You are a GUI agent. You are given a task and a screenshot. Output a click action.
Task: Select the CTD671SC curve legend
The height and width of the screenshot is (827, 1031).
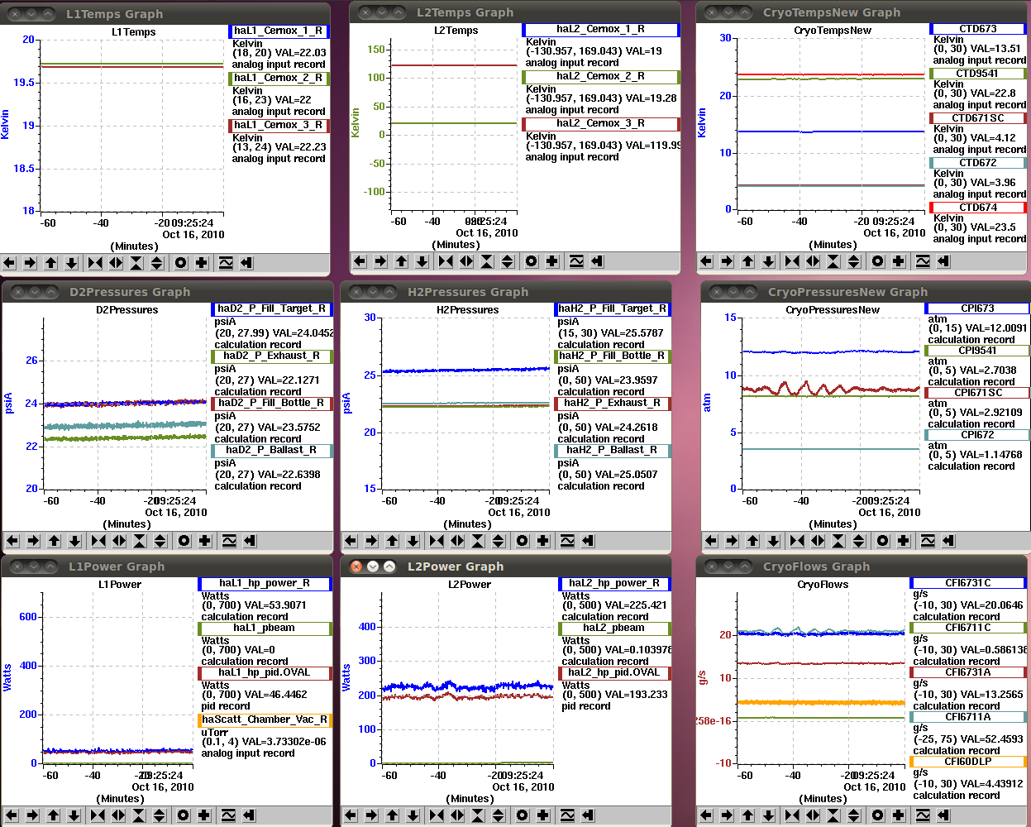click(978, 118)
